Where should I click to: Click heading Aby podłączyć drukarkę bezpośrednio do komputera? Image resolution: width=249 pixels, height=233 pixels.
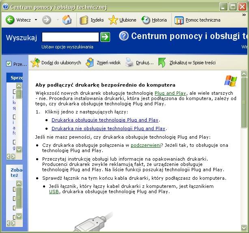(106, 85)
